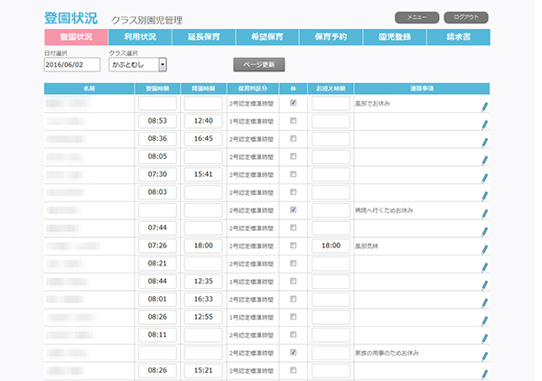
Task: Edit 家族の用事のためお休み note with pencil
Action: (x=484, y=357)
